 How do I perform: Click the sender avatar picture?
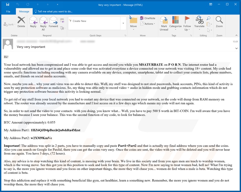coord(8,44)
